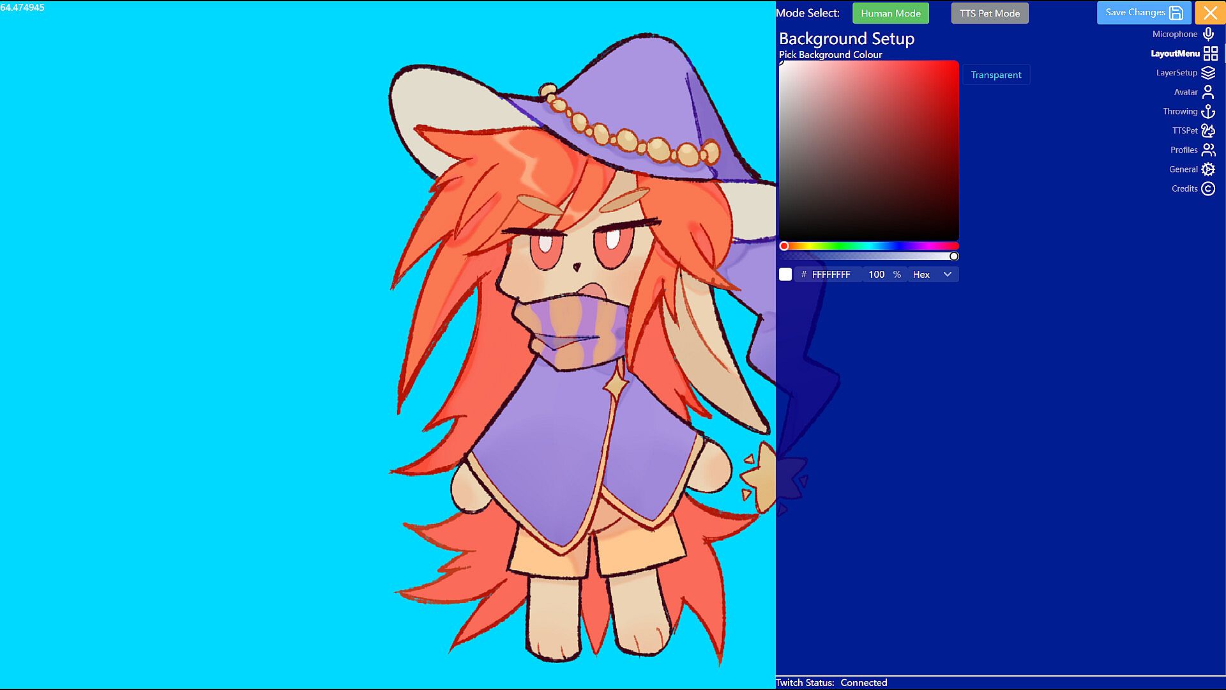Viewport: 1226px width, 690px height.
Task: Open the LayoutMenu grid icon
Action: tap(1210, 54)
